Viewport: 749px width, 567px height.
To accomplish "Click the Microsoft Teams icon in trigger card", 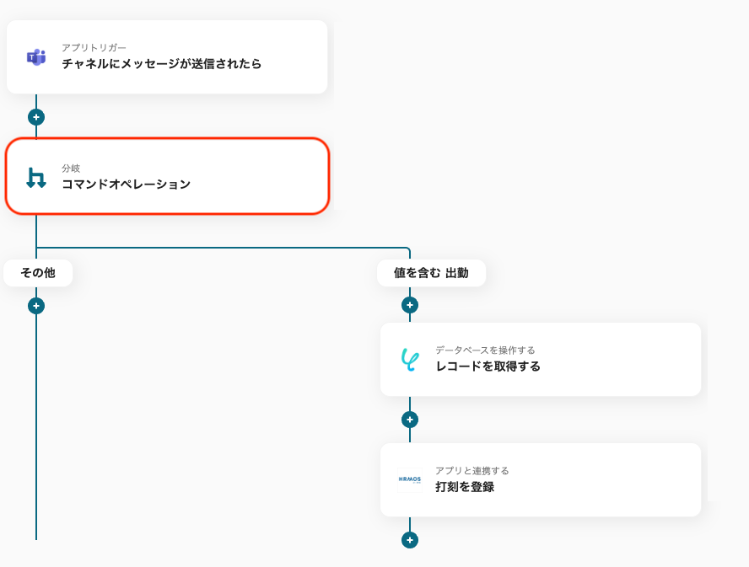I will click(36, 57).
